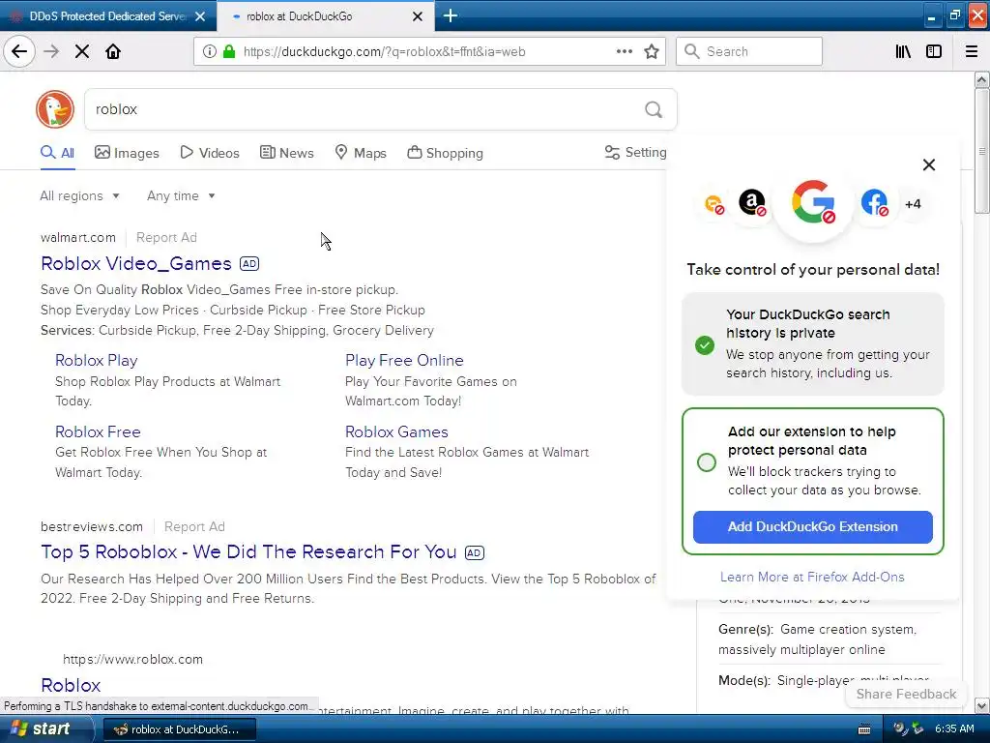Image resolution: width=990 pixels, height=743 pixels.
Task: Click the Firefox Search input field
Action: (749, 51)
